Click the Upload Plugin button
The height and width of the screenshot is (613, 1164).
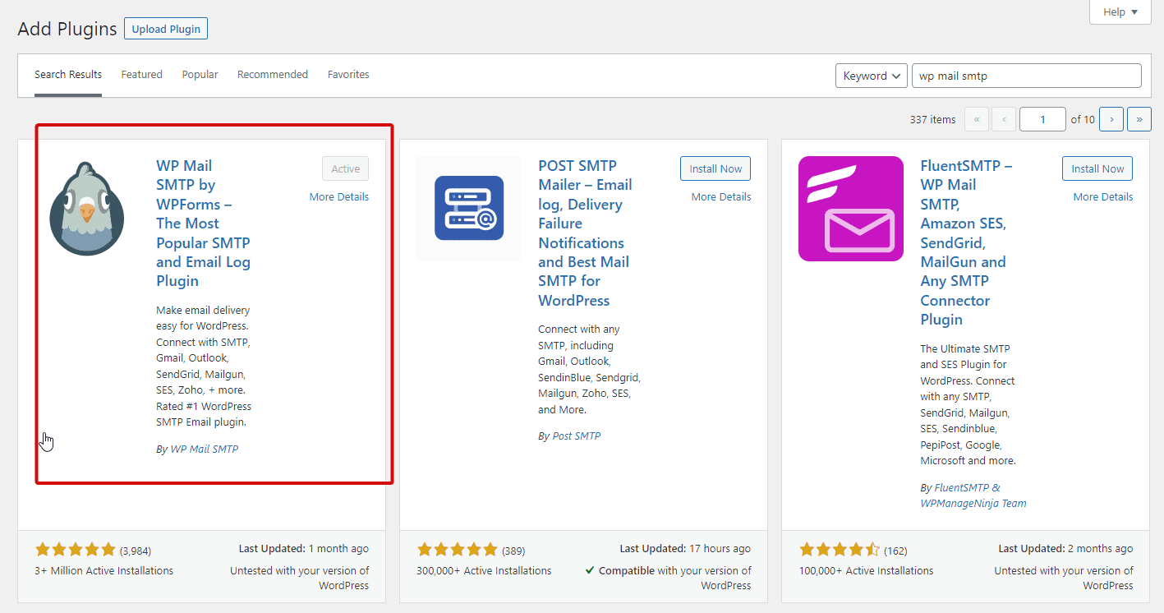(x=166, y=29)
